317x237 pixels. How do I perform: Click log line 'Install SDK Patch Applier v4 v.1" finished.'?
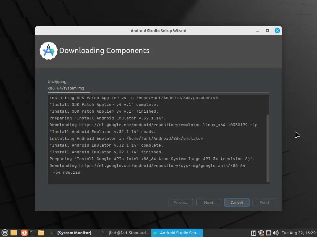104,111
